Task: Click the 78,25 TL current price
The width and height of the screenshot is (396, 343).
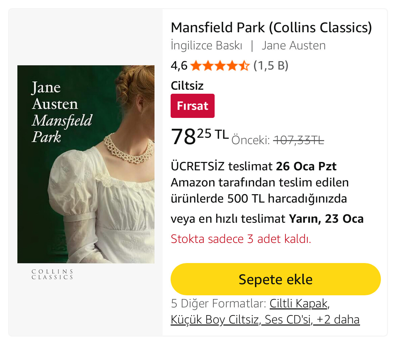Action: [x=200, y=136]
